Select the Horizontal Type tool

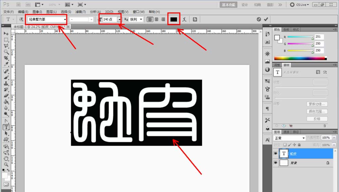click(6, 127)
